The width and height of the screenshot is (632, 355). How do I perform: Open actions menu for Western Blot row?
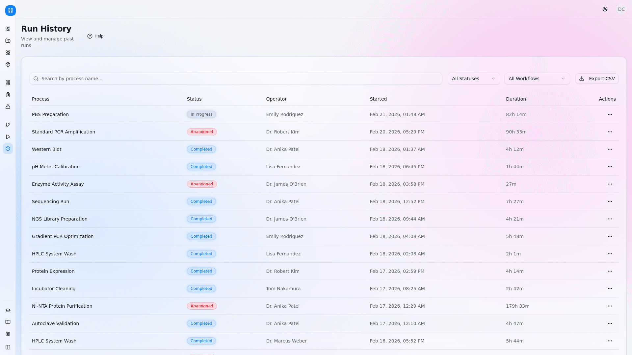(x=610, y=149)
